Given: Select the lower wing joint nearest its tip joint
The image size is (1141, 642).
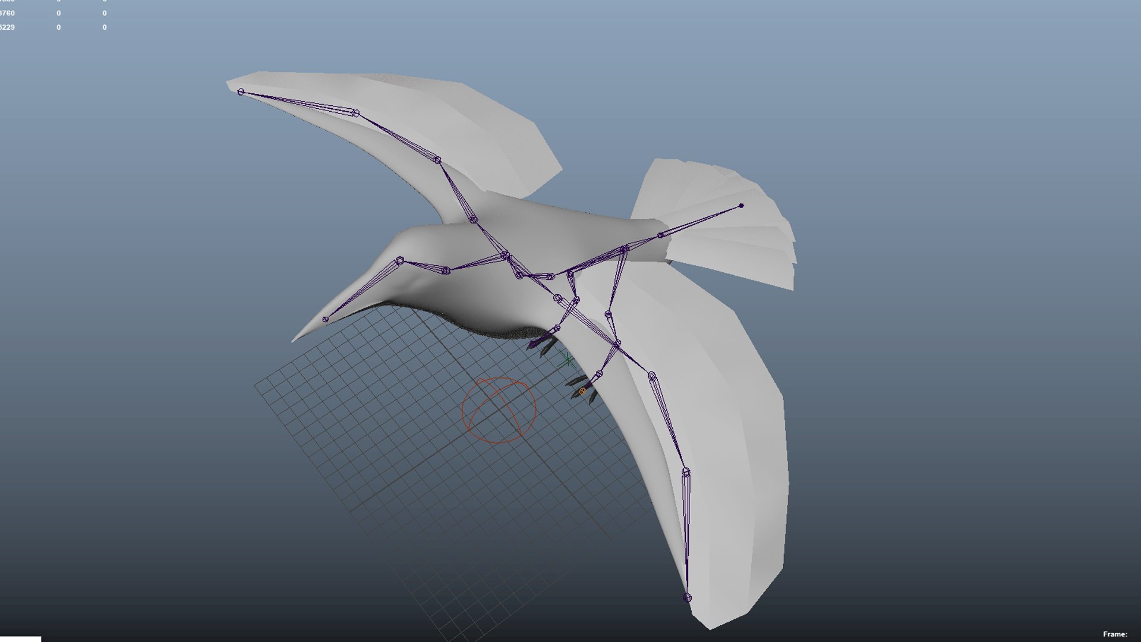Looking at the screenshot, I should (686, 472).
